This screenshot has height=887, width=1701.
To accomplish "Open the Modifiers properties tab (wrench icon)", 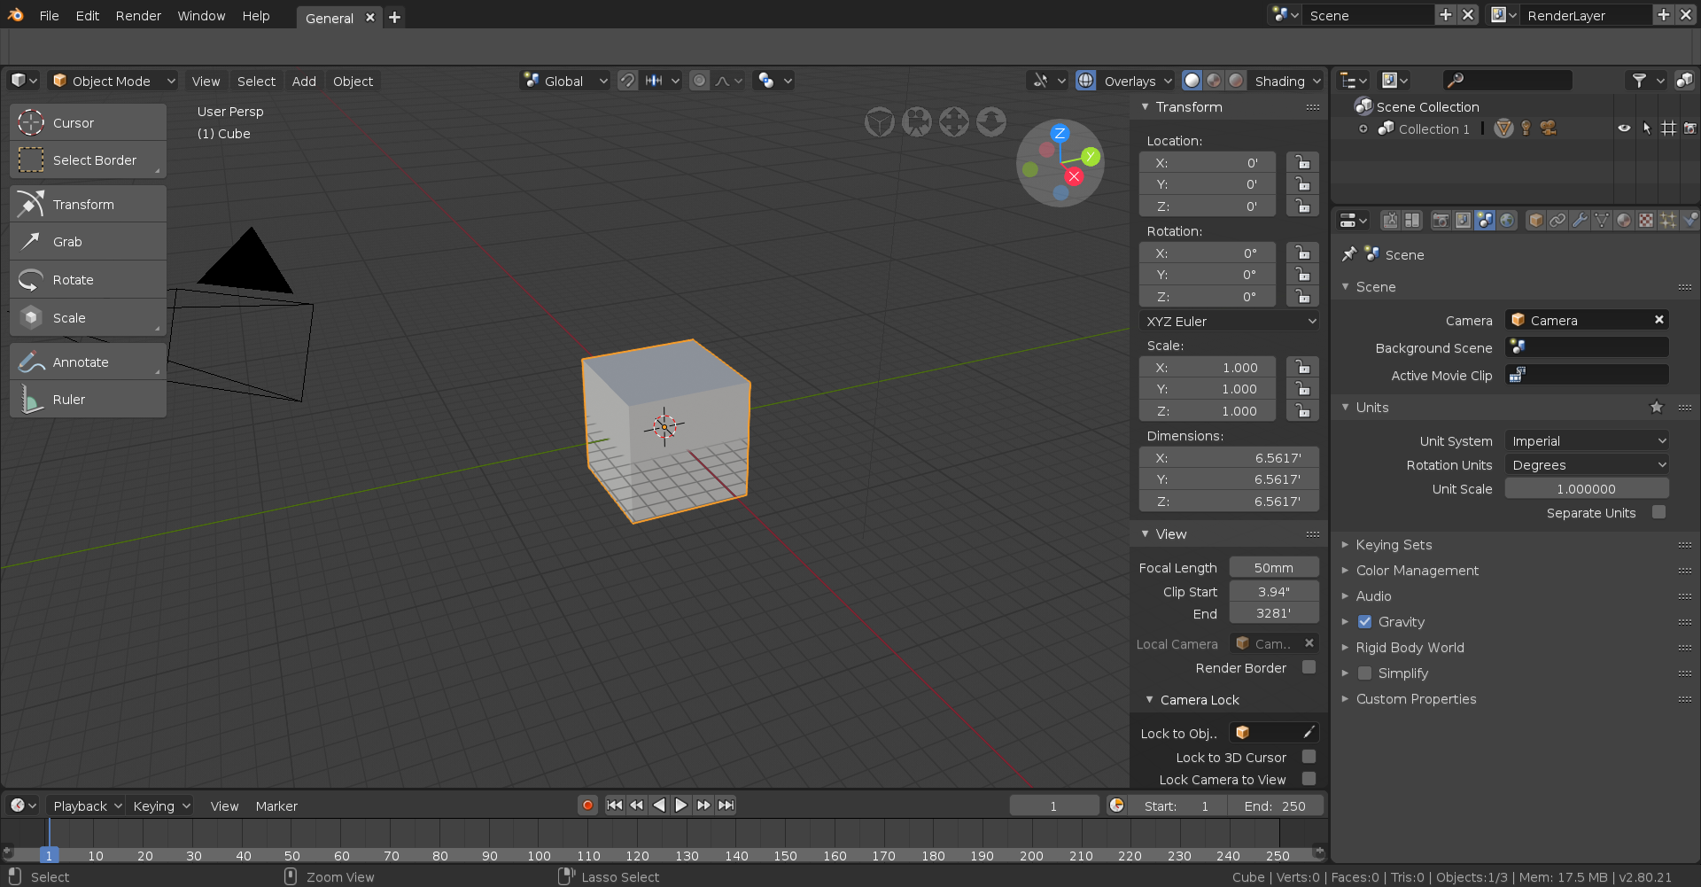I will 1580,221.
